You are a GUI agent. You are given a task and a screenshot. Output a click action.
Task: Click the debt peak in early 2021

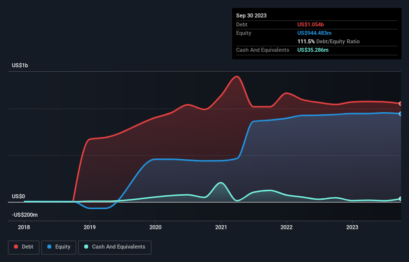point(237,76)
